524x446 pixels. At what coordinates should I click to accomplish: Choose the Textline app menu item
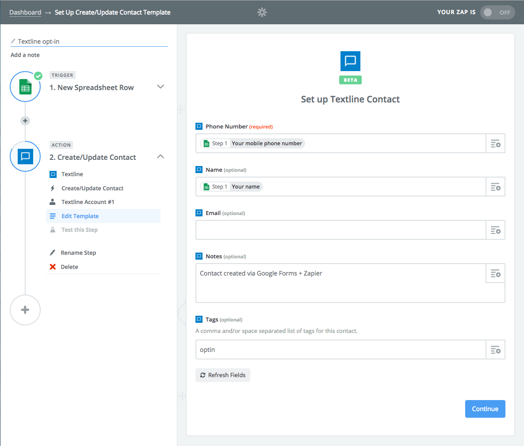coord(72,174)
